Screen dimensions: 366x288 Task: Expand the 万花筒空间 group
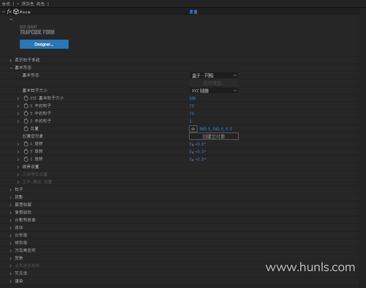pos(11,251)
